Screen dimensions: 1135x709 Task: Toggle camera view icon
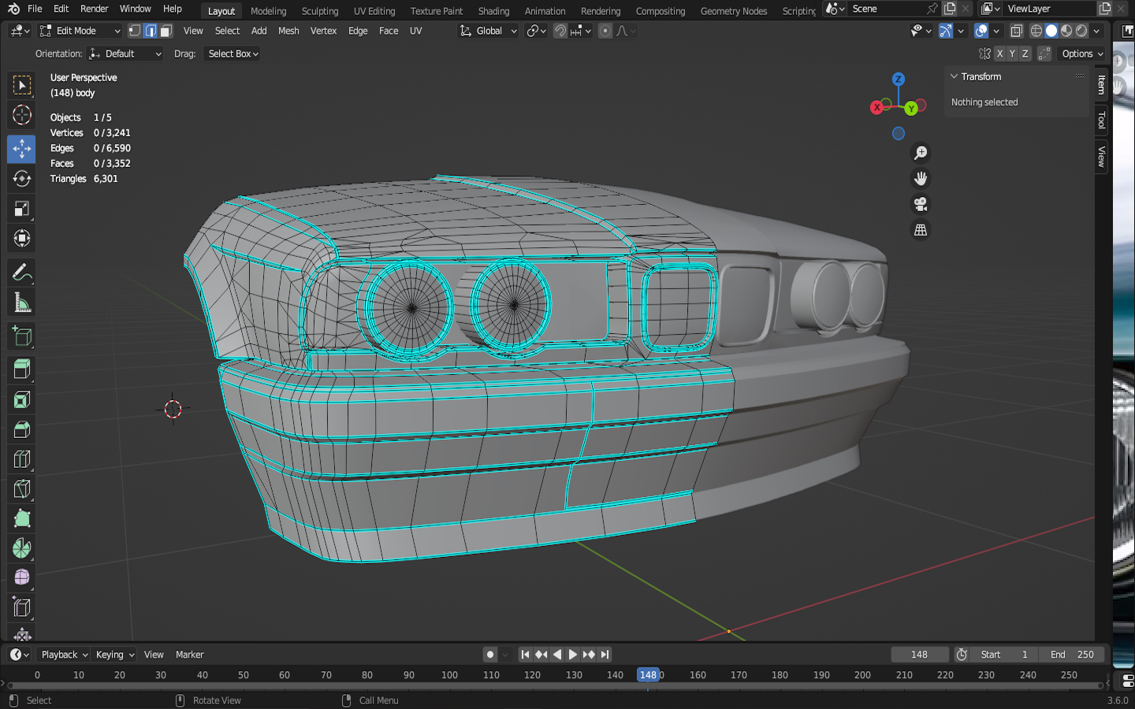coord(920,205)
